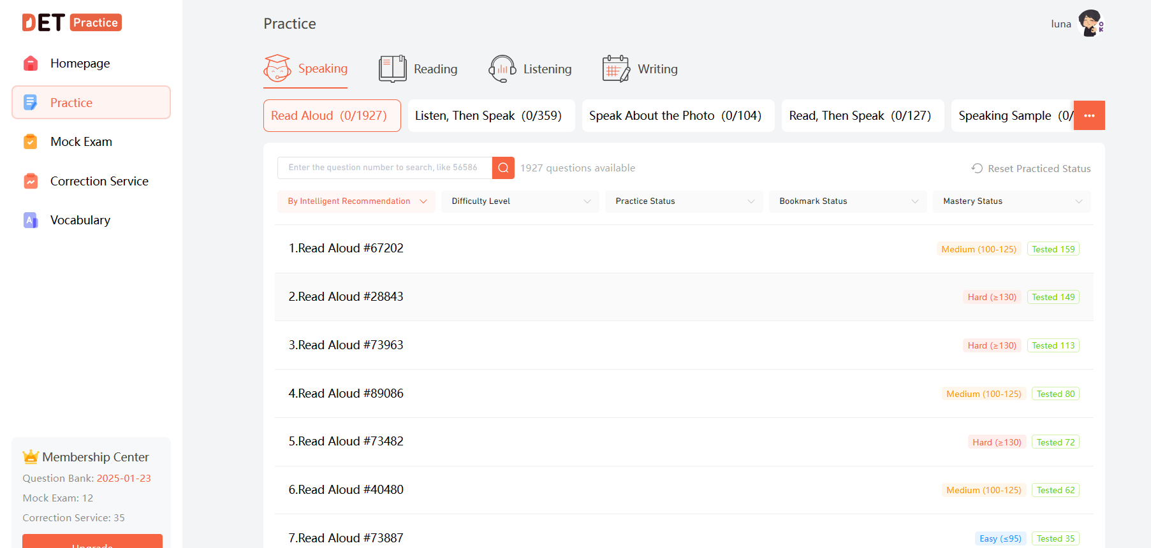Image resolution: width=1151 pixels, height=548 pixels.
Task: Click the Practice document icon in sidebar
Action: pyautogui.click(x=31, y=103)
